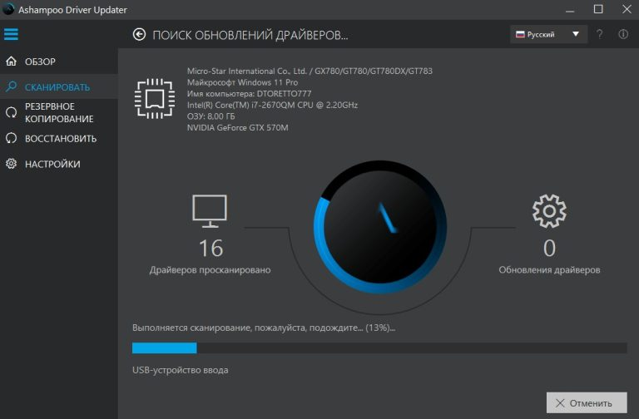Cancel scan with the Отменить button
Image resolution: width=639 pixels, height=419 pixels.
[587, 403]
